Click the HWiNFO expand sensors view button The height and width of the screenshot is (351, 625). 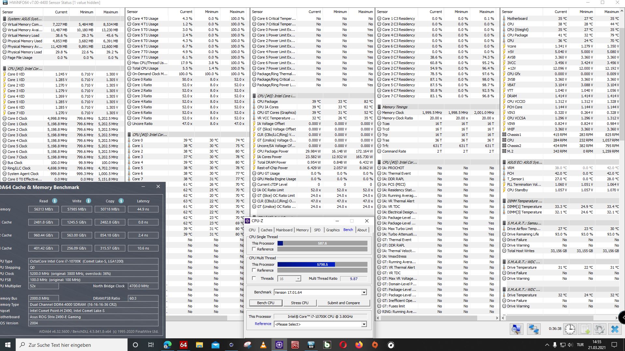pyautogui.click(x=516, y=329)
